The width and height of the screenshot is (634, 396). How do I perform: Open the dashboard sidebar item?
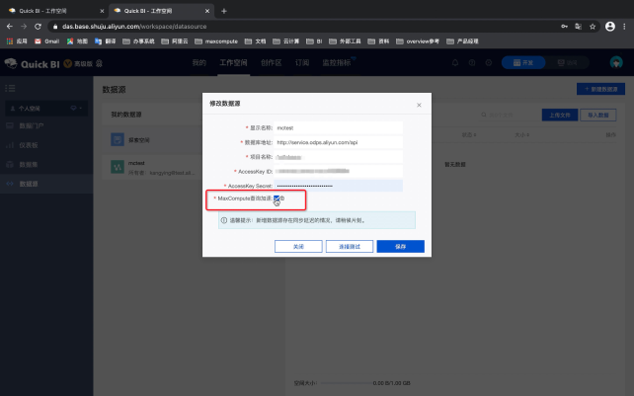[x=46, y=145]
